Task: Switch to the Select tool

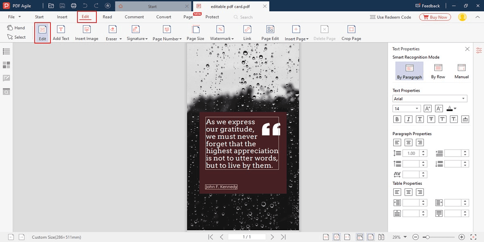Action: point(16,37)
